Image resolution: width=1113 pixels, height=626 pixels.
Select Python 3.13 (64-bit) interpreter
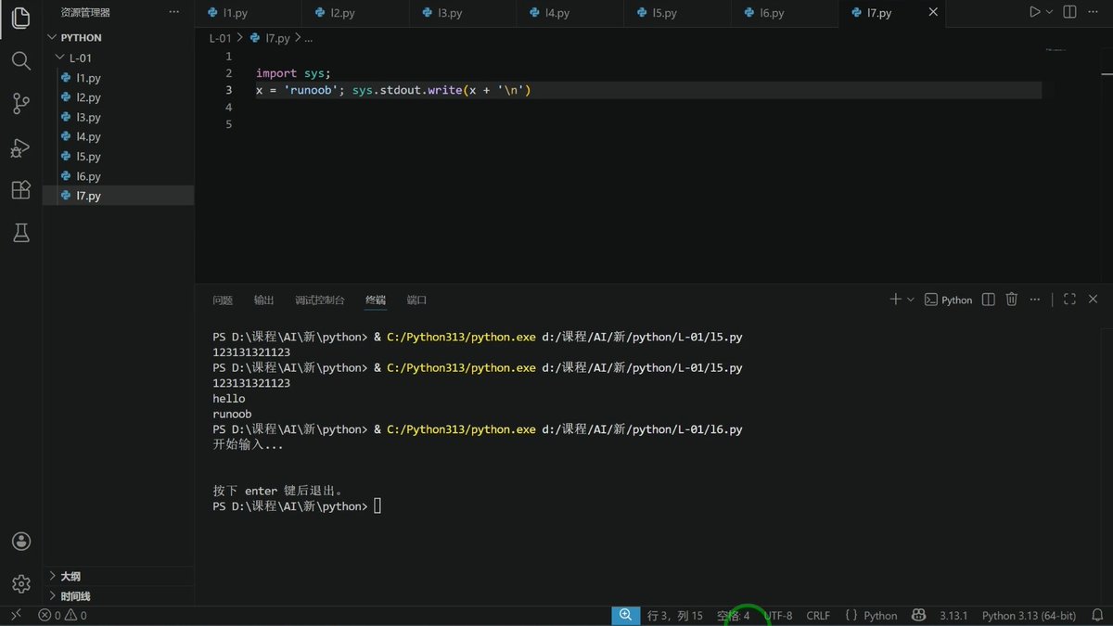(x=1029, y=616)
